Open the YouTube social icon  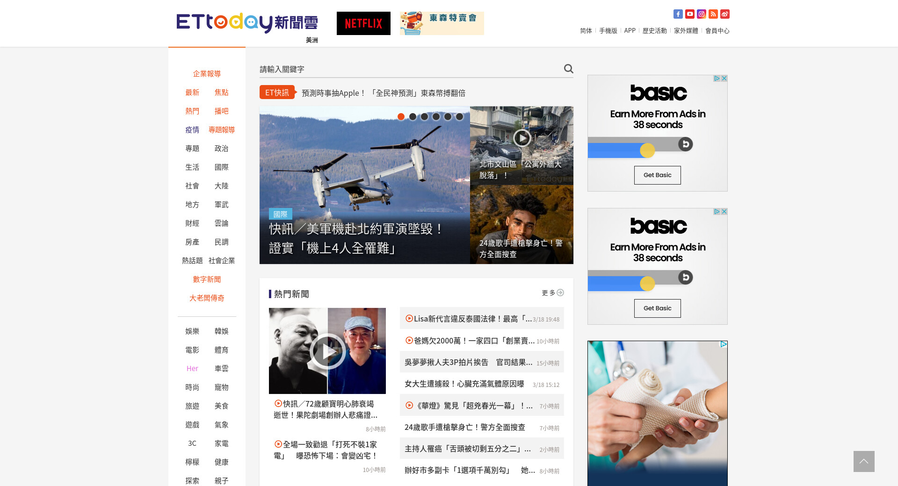(x=689, y=14)
